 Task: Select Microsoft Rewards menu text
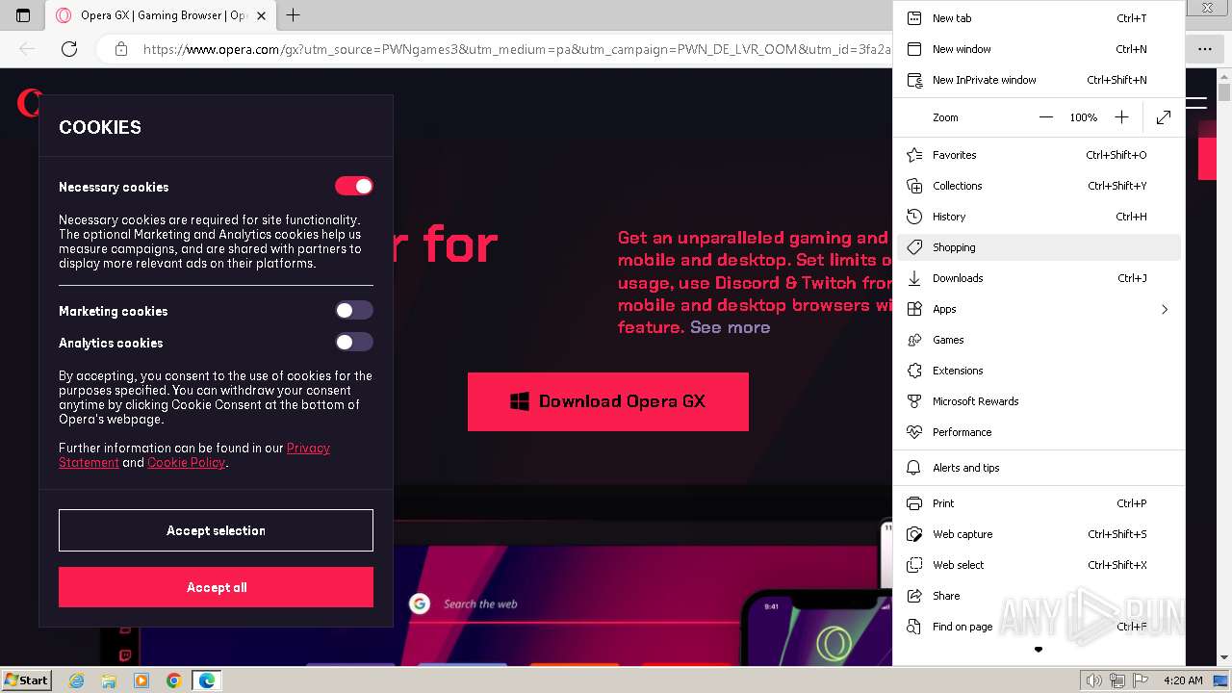click(975, 401)
